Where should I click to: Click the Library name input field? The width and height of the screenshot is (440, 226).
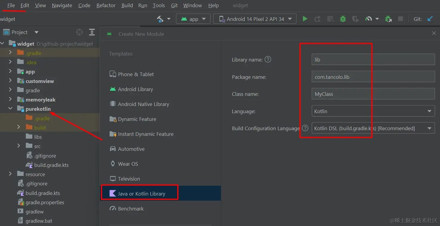pyautogui.click(x=373, y=59)
